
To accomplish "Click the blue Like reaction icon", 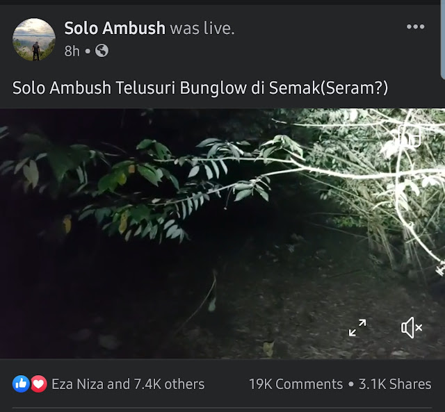I will 21,384.
